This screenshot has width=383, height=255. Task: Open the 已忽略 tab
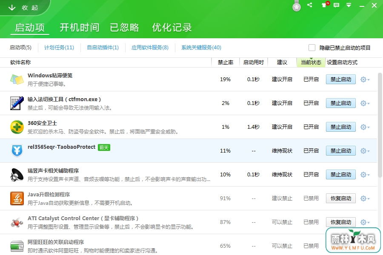[x=124, y=28]
